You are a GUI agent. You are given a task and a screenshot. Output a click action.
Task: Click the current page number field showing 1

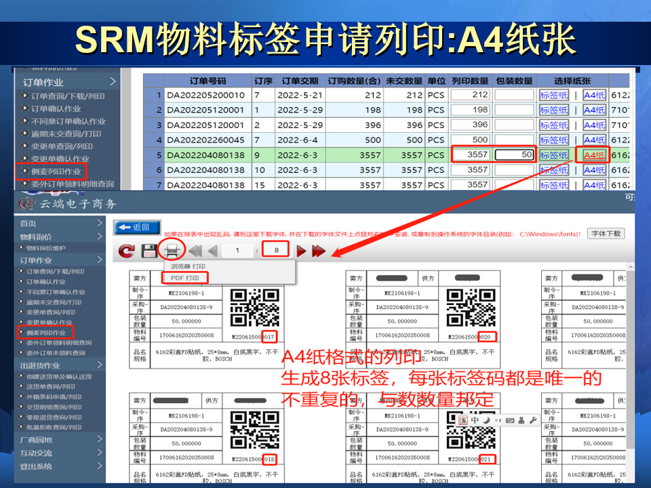coord(237,250)
